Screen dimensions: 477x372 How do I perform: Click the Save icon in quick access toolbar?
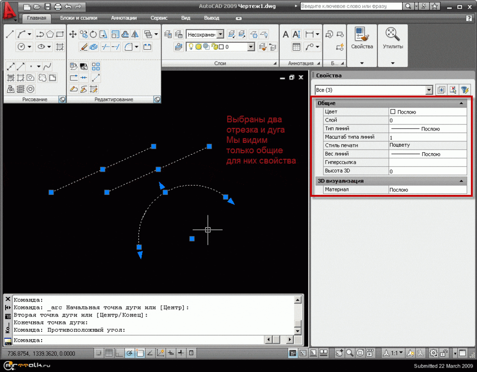(47, 6)
